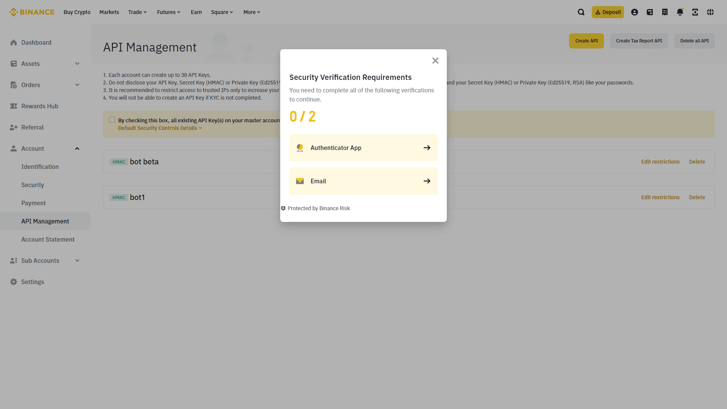The image size is (727, 409).
Task: Open the download app icon
Action: pos(695,12)
